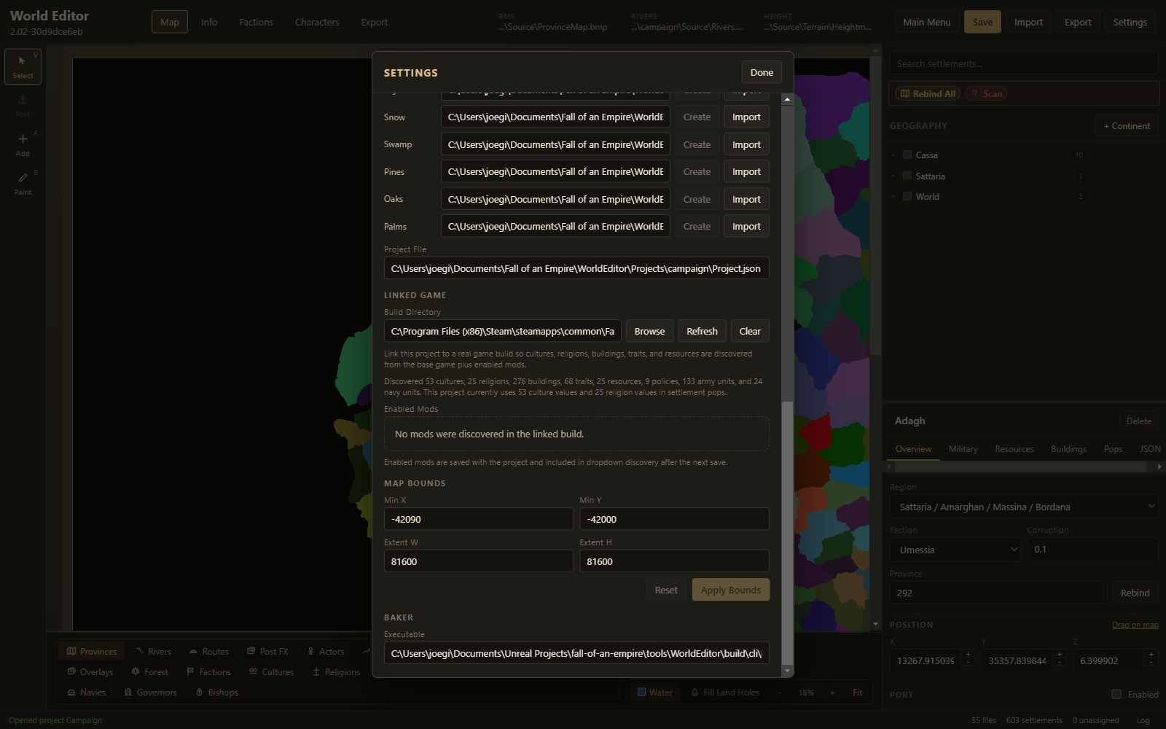Open the Region dropdown for Adagh
The height and width of the screenshot is (729, 1166).
(1024, 507)
